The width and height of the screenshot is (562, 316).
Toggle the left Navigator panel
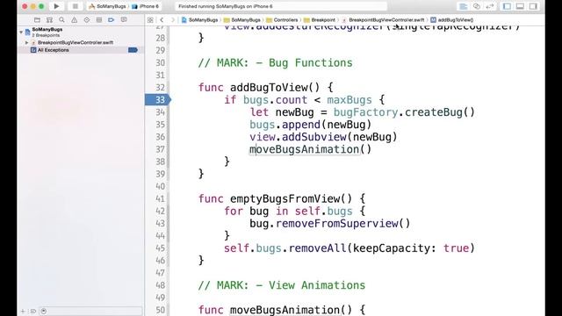[x=507, y=6]
